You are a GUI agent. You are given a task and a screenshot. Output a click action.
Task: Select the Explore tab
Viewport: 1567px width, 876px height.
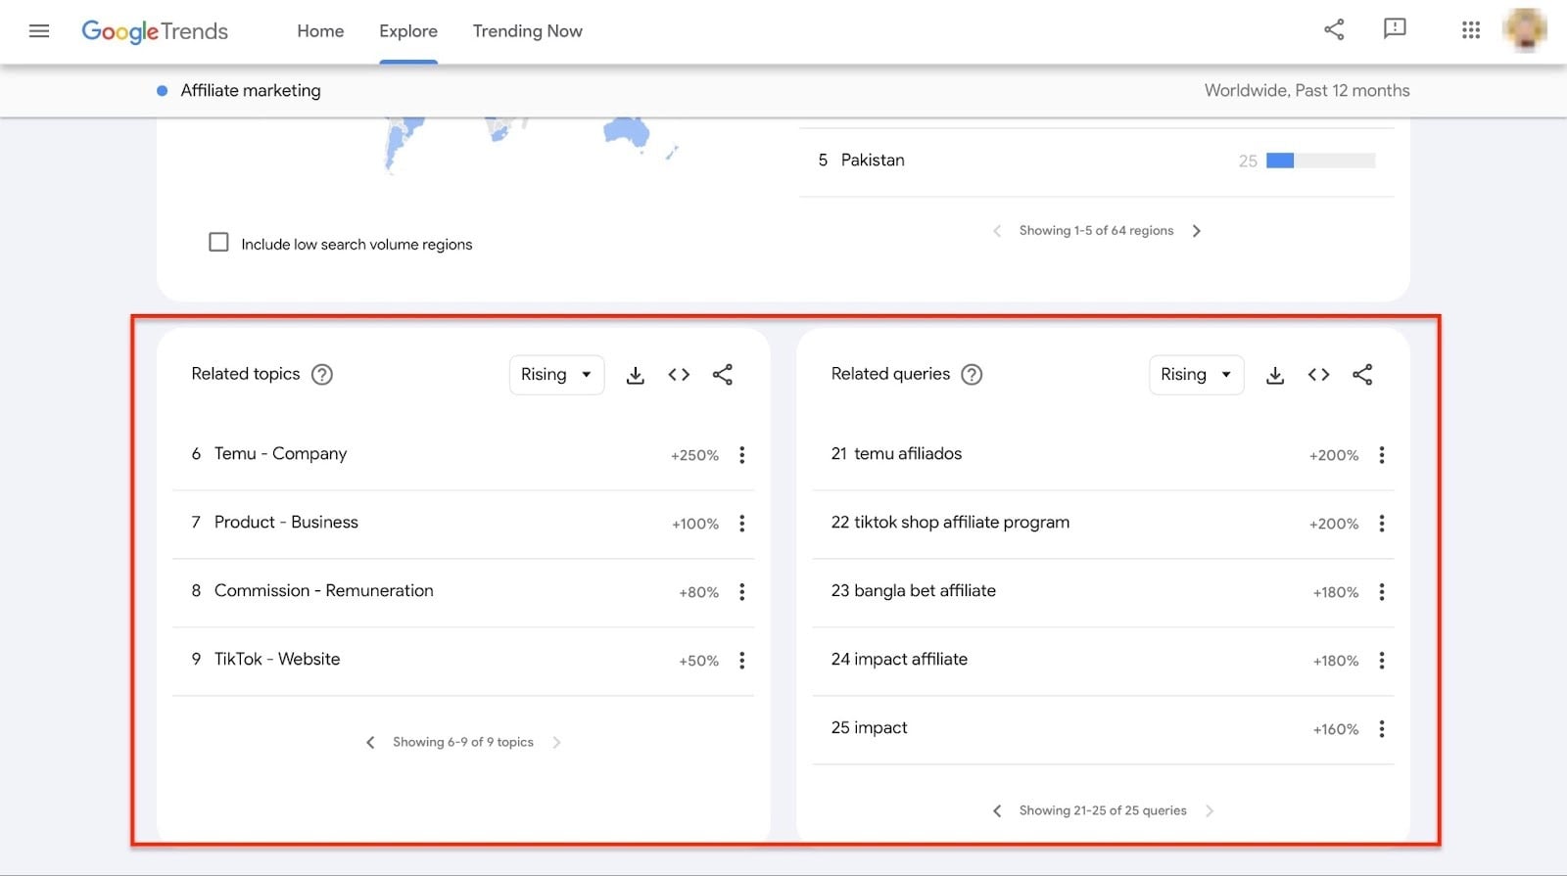[408, 31]
